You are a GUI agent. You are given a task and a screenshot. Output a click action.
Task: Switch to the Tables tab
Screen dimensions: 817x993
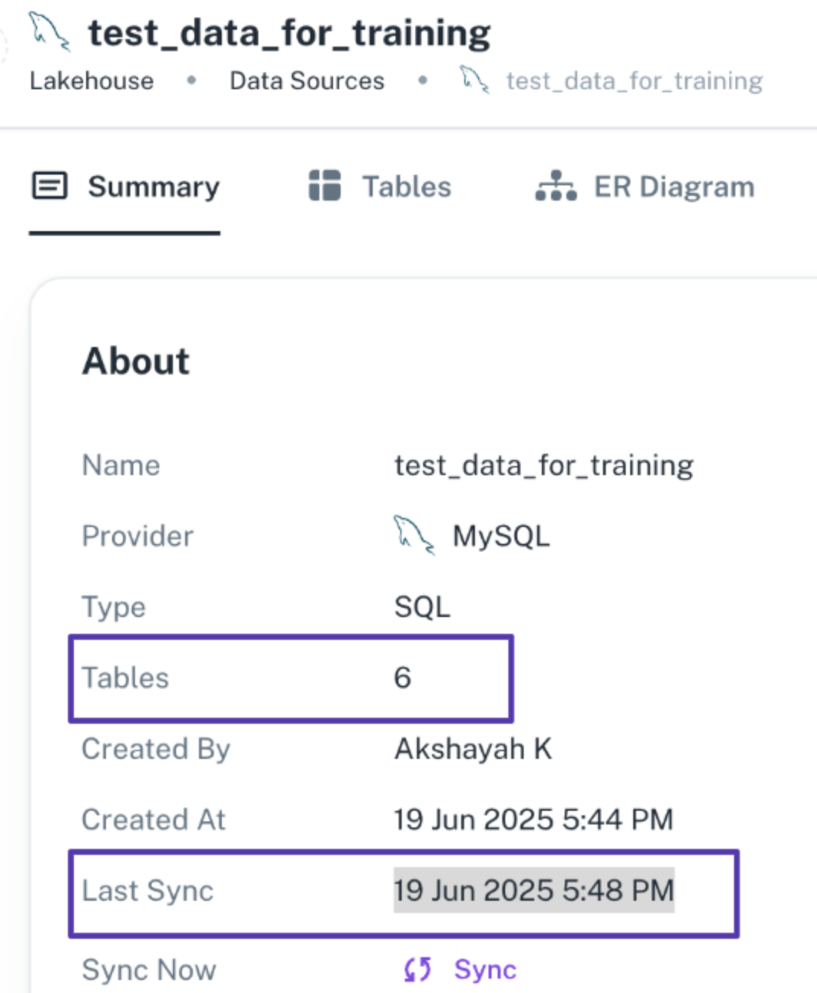[380, 186]
